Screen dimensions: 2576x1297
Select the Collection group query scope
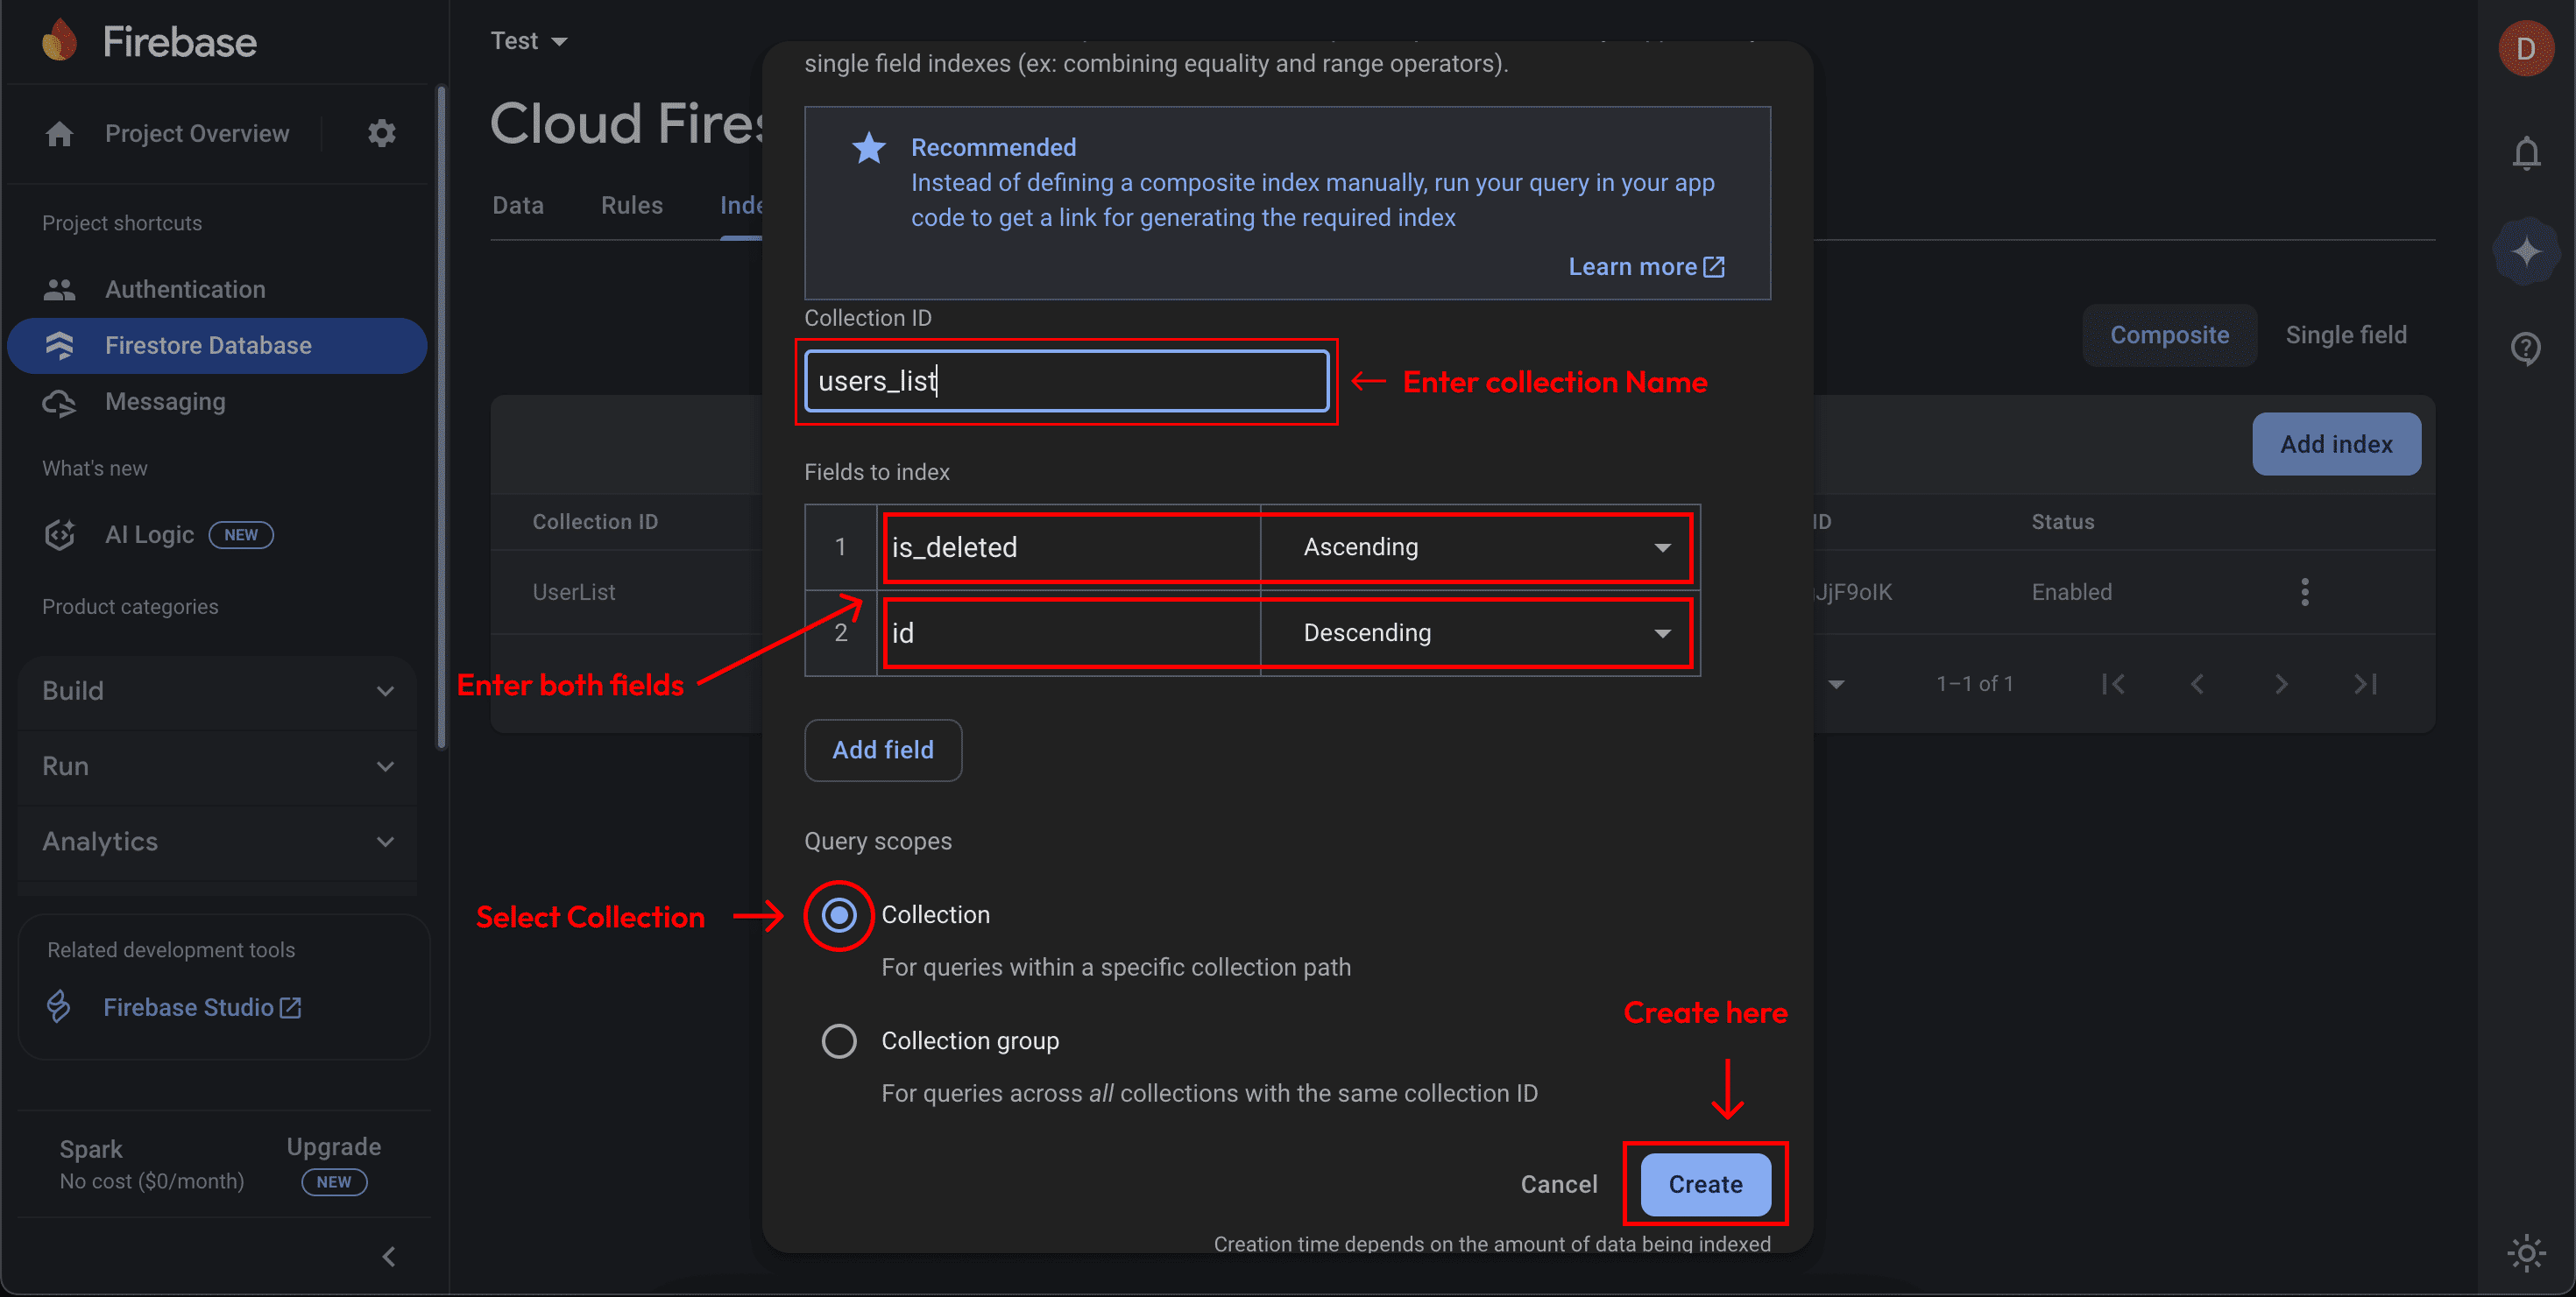coord(838,1040)
